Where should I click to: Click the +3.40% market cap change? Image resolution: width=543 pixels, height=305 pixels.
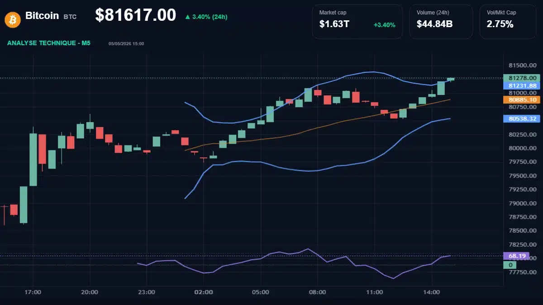385,25
